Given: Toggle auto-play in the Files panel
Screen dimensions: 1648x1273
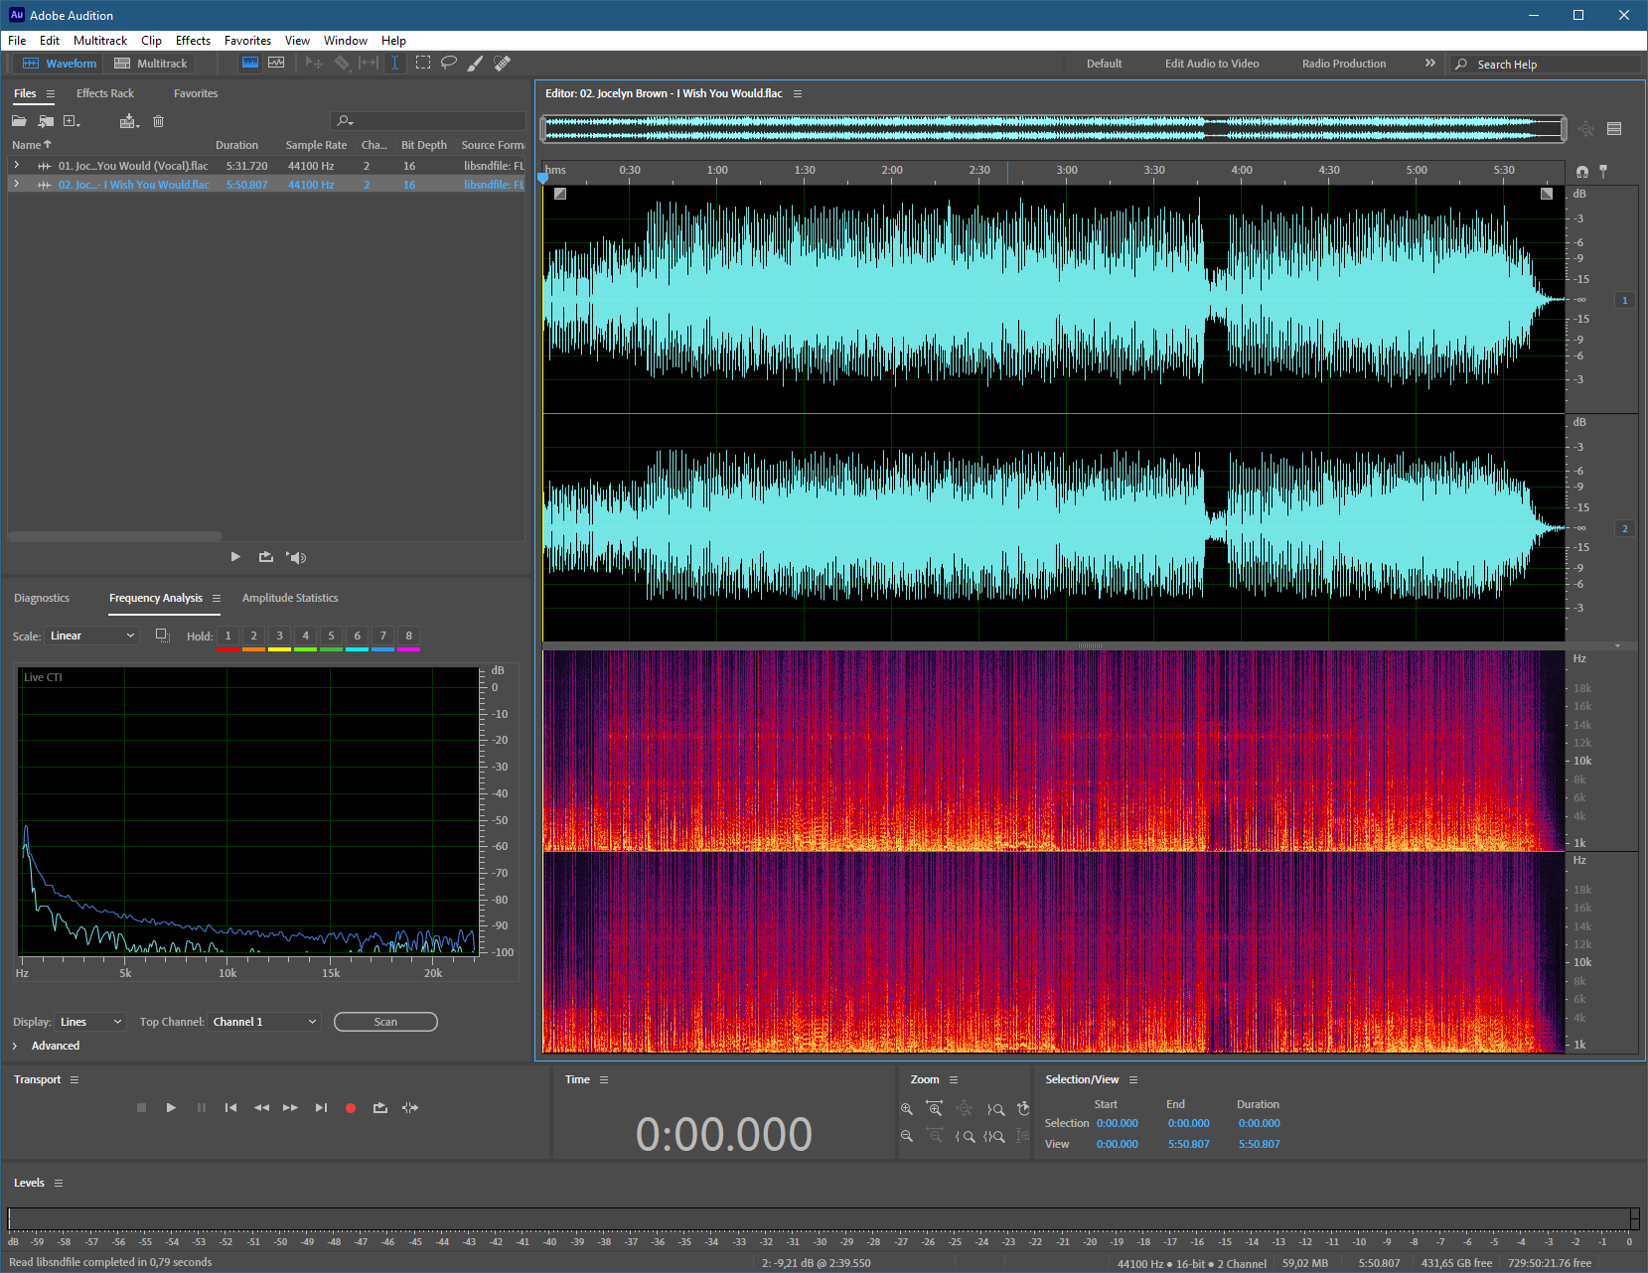Looking at the screenshot, I should click(296, 557).
